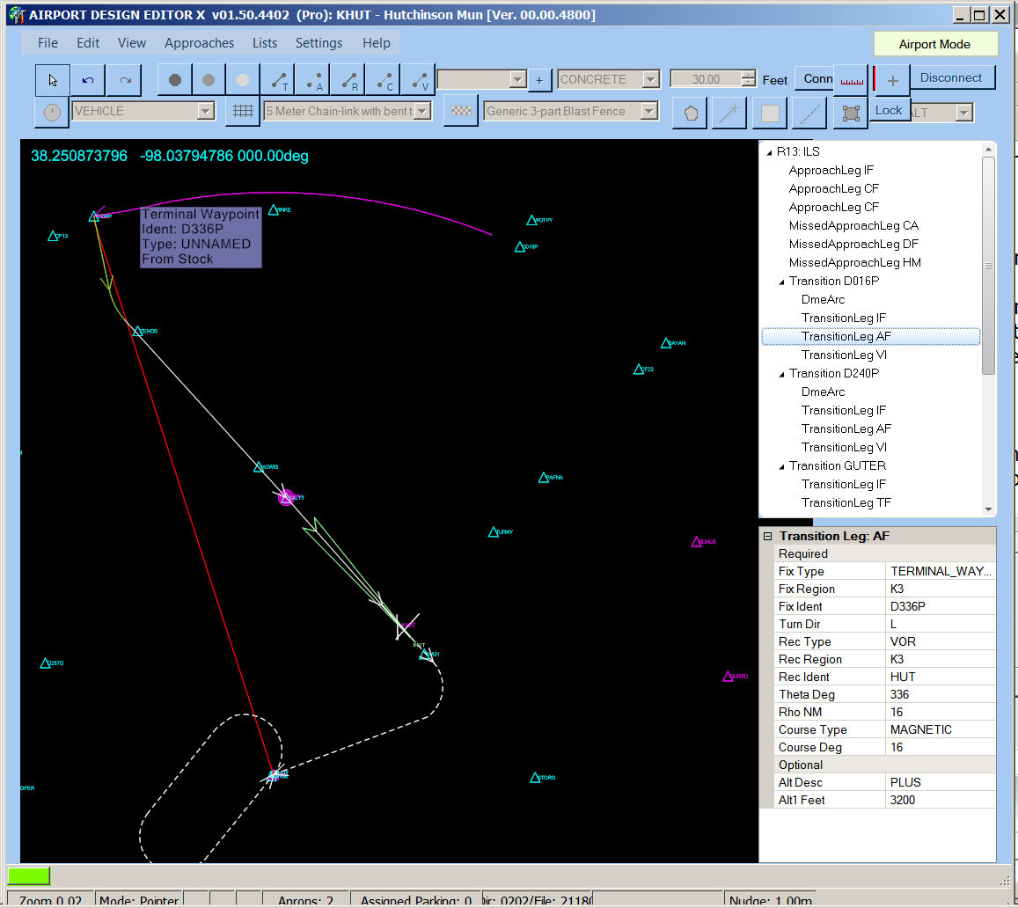This screenshot has height=908, width=1018.
Task: Click the Fix Ident value D336P
Action: pos(940,606)
